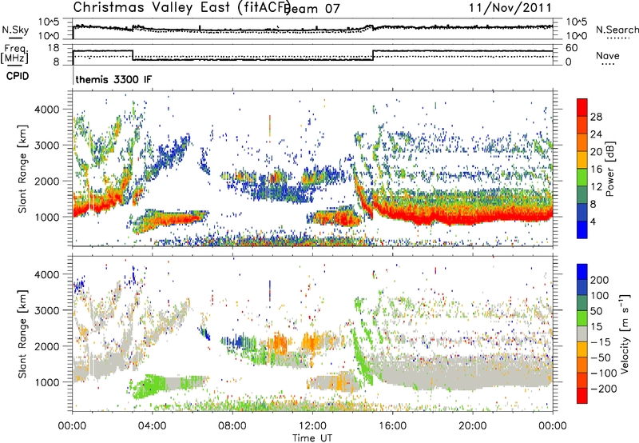
Task: Click the red segment of power colorbar
Action: click(x=582, y=108)
